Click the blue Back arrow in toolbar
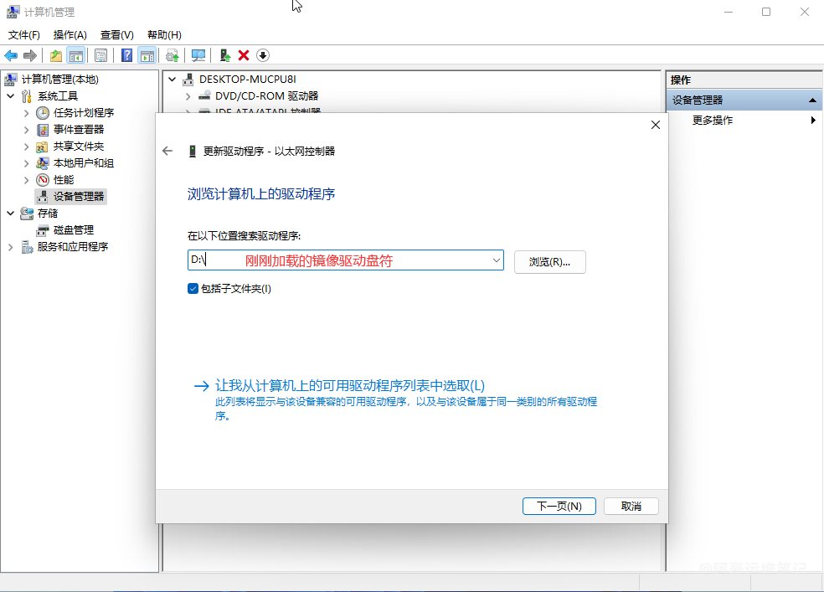824x592 pixels. coord(11,55)
